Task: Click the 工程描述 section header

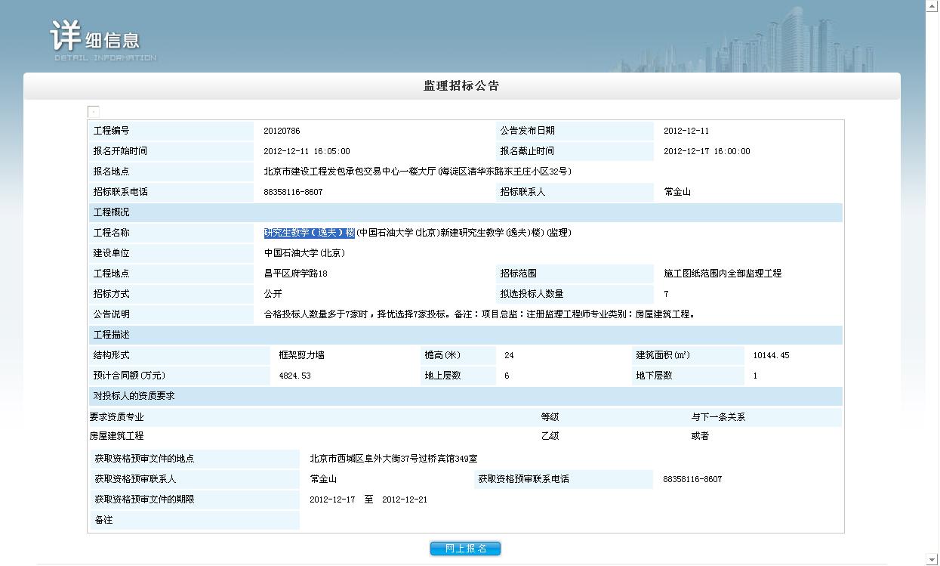Action: pyautogui.click(x=111, y=335)
